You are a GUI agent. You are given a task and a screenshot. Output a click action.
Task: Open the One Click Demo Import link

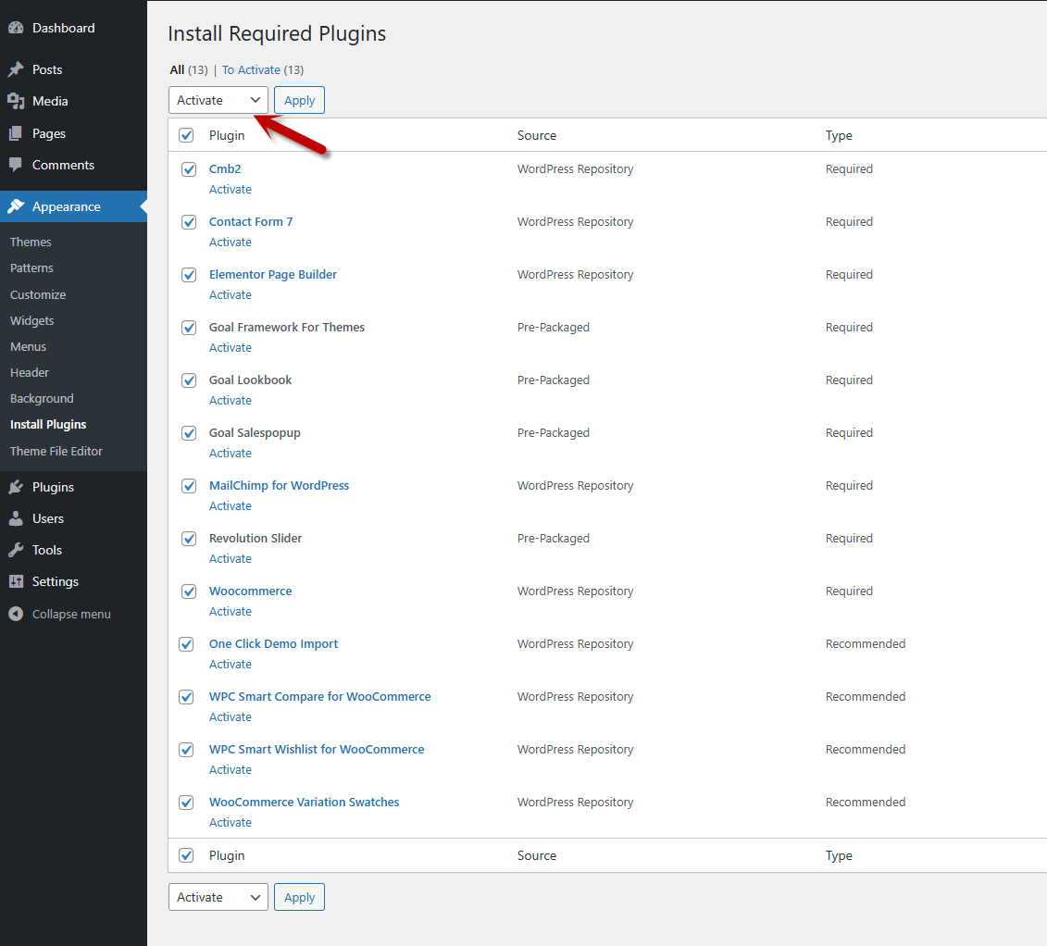click(274, 643)
